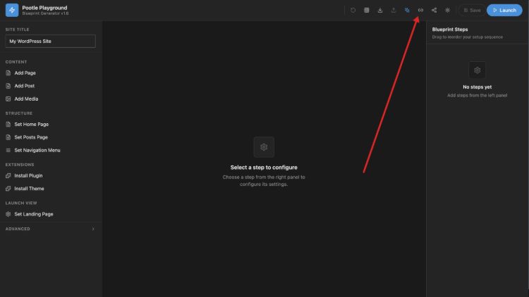
Task: Click the icon beside Set Home Page
Action: click(x=8, y=125)
